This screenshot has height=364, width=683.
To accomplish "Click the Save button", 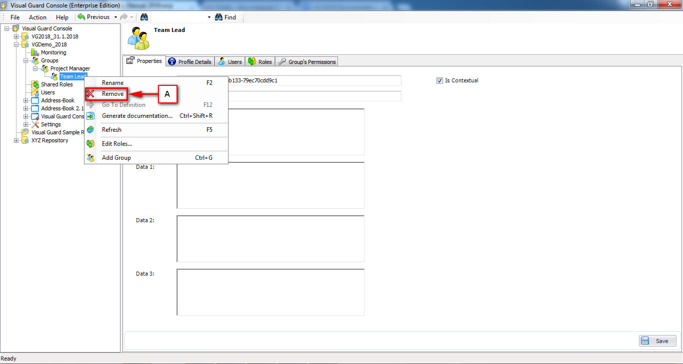I will (657, 341).
